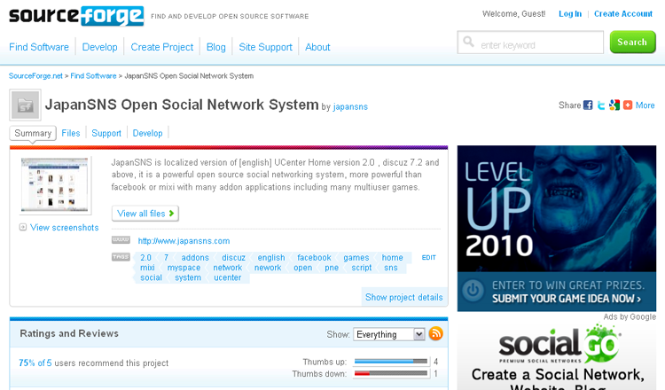Screen dimensions: 665x390
Task: Click the orange plus share icon
Action: [627, 105]
